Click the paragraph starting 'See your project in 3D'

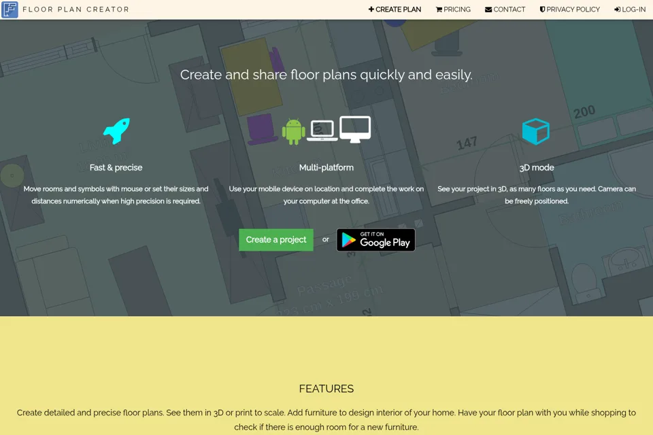(x=537, y=195)
